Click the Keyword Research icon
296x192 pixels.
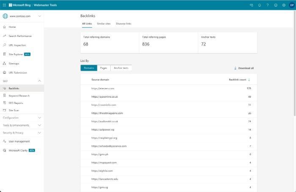[5, 96]
